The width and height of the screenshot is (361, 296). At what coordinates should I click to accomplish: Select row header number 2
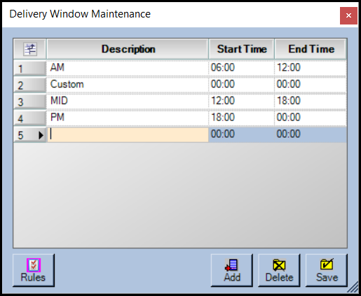pyautogui.click(x=29, y=85)
